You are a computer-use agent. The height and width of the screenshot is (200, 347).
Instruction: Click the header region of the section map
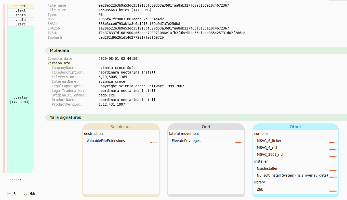click(x=20, y=6)
